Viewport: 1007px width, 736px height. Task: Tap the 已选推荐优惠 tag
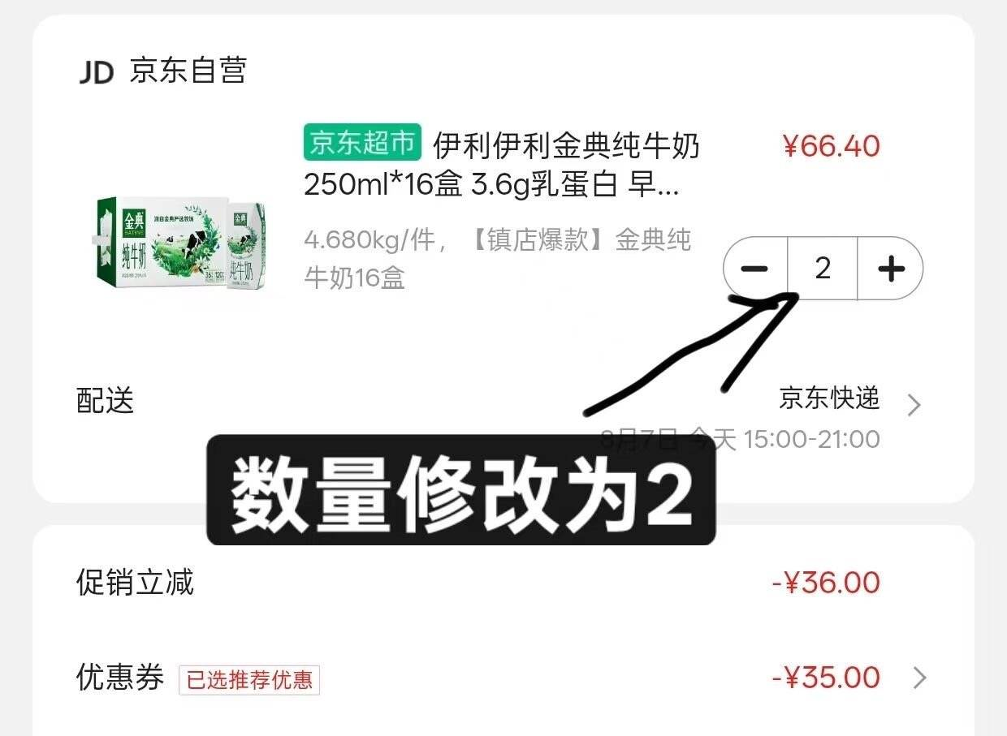[x=249, y=680]
